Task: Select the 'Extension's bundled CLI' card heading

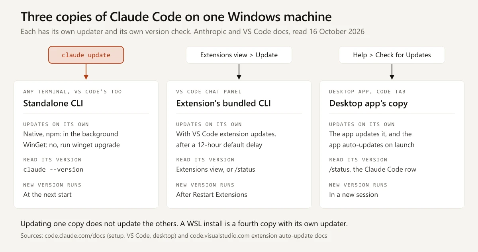Action: pyautogui.click(x=223, y=103)
